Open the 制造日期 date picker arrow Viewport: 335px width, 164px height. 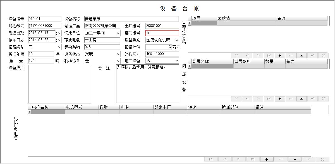click(x=59, y=33)
